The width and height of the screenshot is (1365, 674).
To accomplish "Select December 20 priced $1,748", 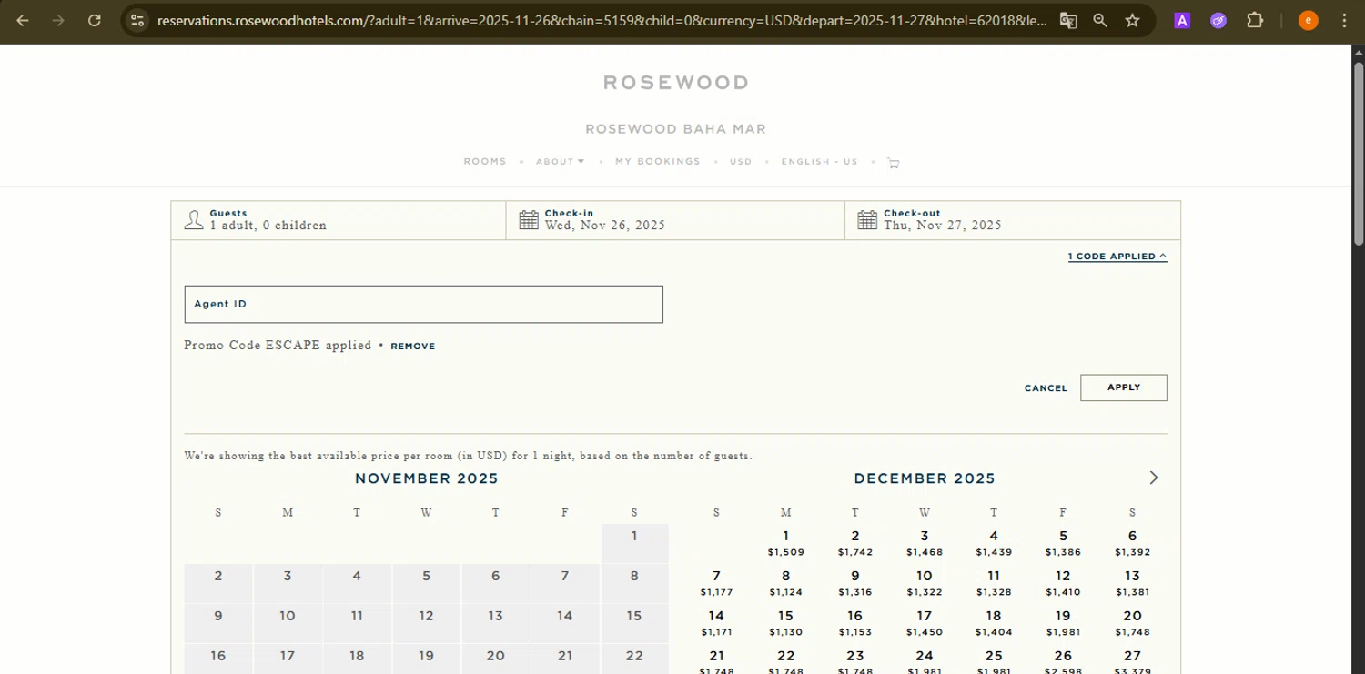I will pyautogui.click(x=1132, y=623).
